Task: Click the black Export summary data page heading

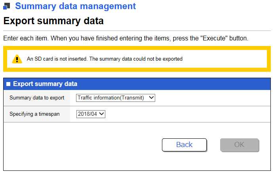Action: point(53,21)
